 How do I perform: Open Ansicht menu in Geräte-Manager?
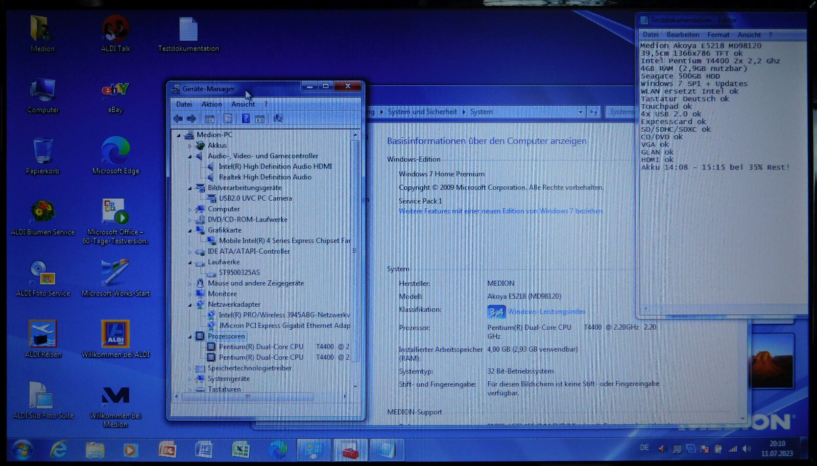(243, 104)
